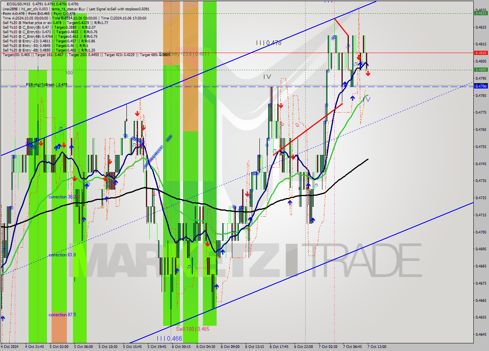This screenshot has width=489, height=351.
Task: Click the '4 Oct 2024' time label
Action: (x=9, y=347)
